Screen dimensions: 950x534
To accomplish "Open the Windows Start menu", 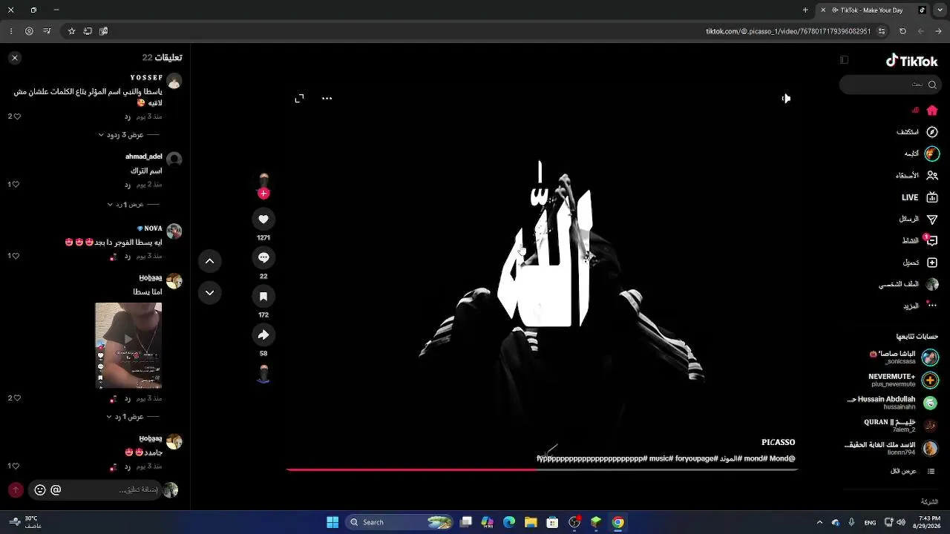I will click(332, 522).
